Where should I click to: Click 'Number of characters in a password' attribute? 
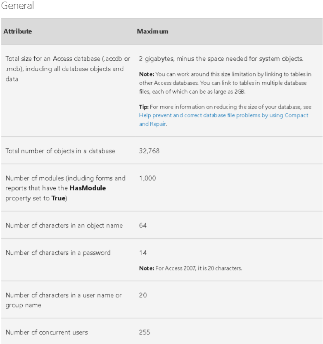pos(58,253)
